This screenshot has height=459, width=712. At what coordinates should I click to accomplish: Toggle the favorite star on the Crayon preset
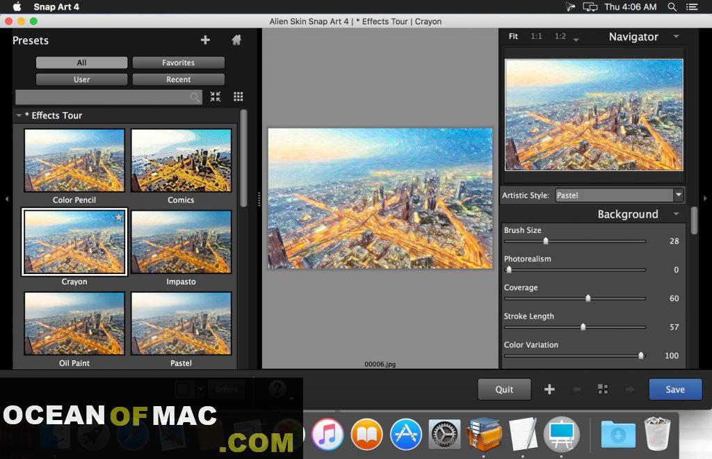[118, 217]
